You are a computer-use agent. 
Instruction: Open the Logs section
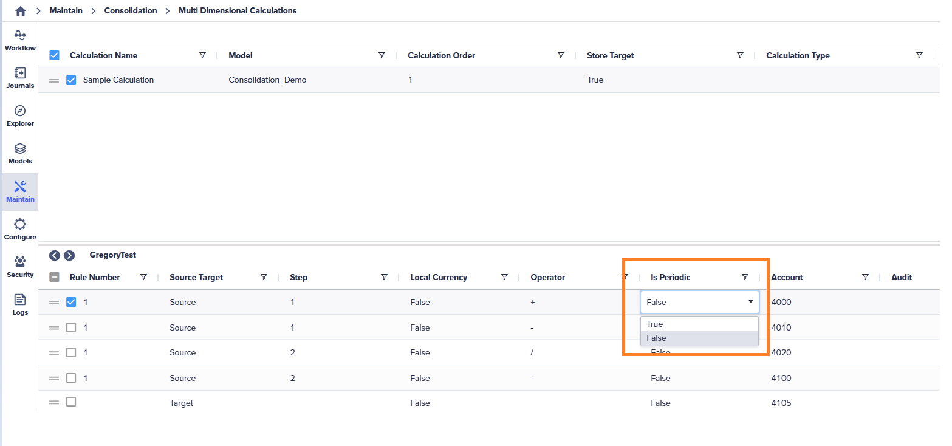pyautogui.click(x=20, y=304)
